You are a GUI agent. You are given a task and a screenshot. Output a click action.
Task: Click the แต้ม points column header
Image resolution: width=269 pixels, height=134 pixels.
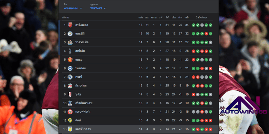coord(187,18)
